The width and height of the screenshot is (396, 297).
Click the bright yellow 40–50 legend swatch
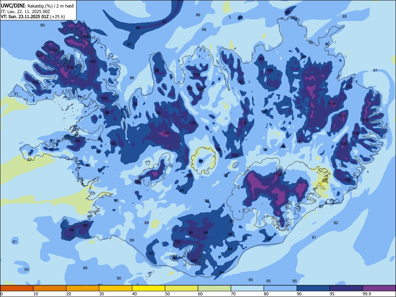tap(148, 288)
